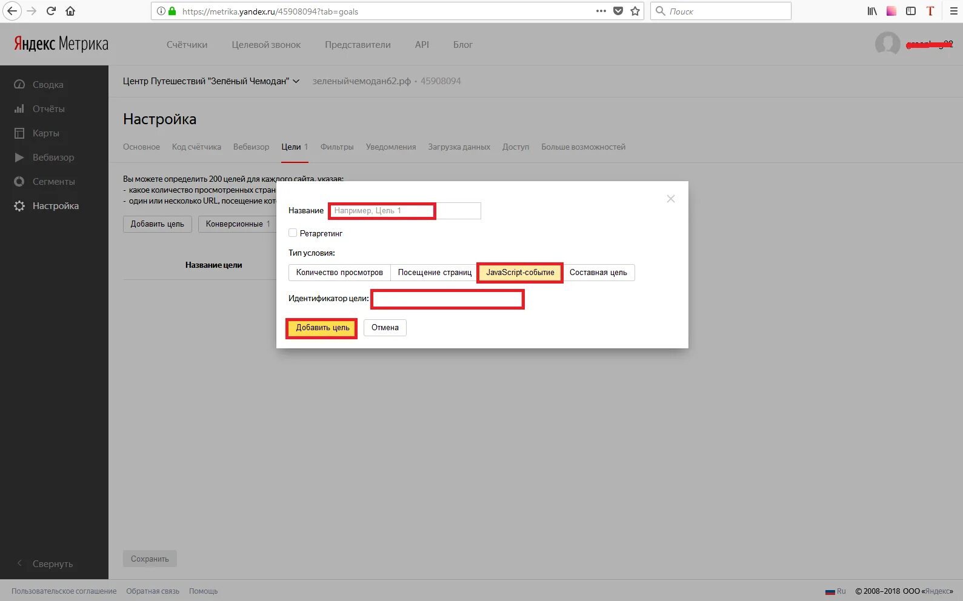Select Количество просмотров condition type
This screenshot has width=963, height=601.
click(x=339, y=273)
